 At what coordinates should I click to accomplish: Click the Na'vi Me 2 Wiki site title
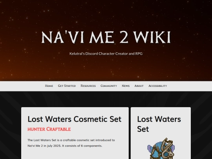point(106,37)
